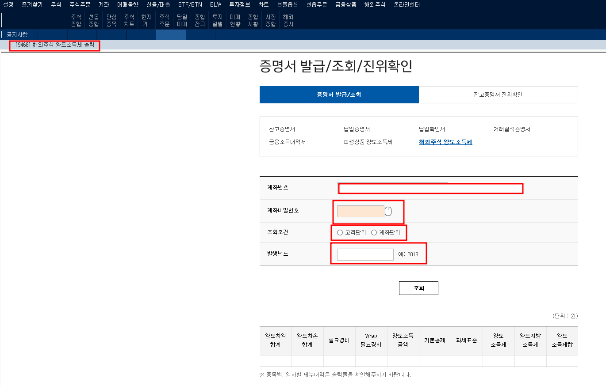Click the 주식주문 toolbar shortcut

pos(165,20)
